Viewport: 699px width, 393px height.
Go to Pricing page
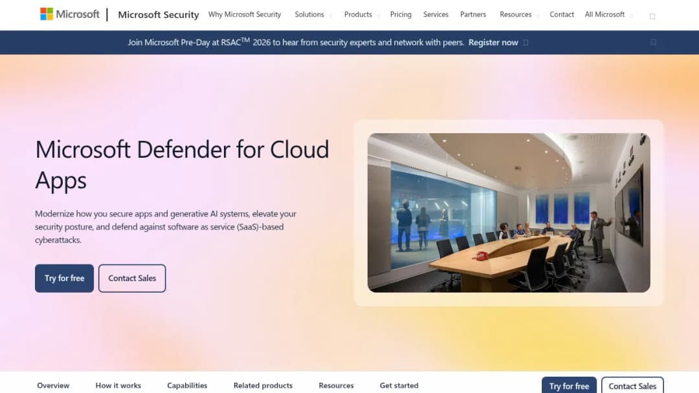[x=401, y=14]
